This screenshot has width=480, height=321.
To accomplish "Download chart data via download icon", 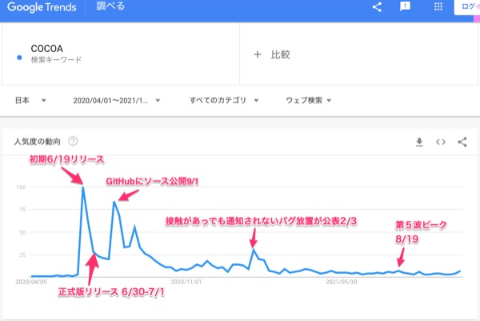I will click(x=419, y=142).
